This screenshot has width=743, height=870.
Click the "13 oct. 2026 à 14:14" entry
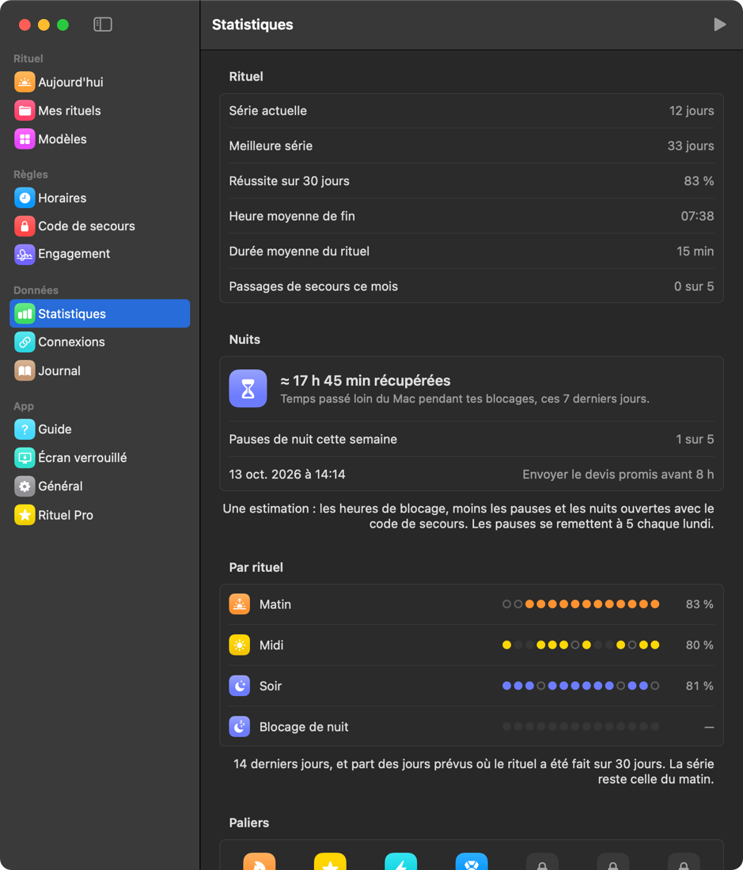[x=287, y=475]
